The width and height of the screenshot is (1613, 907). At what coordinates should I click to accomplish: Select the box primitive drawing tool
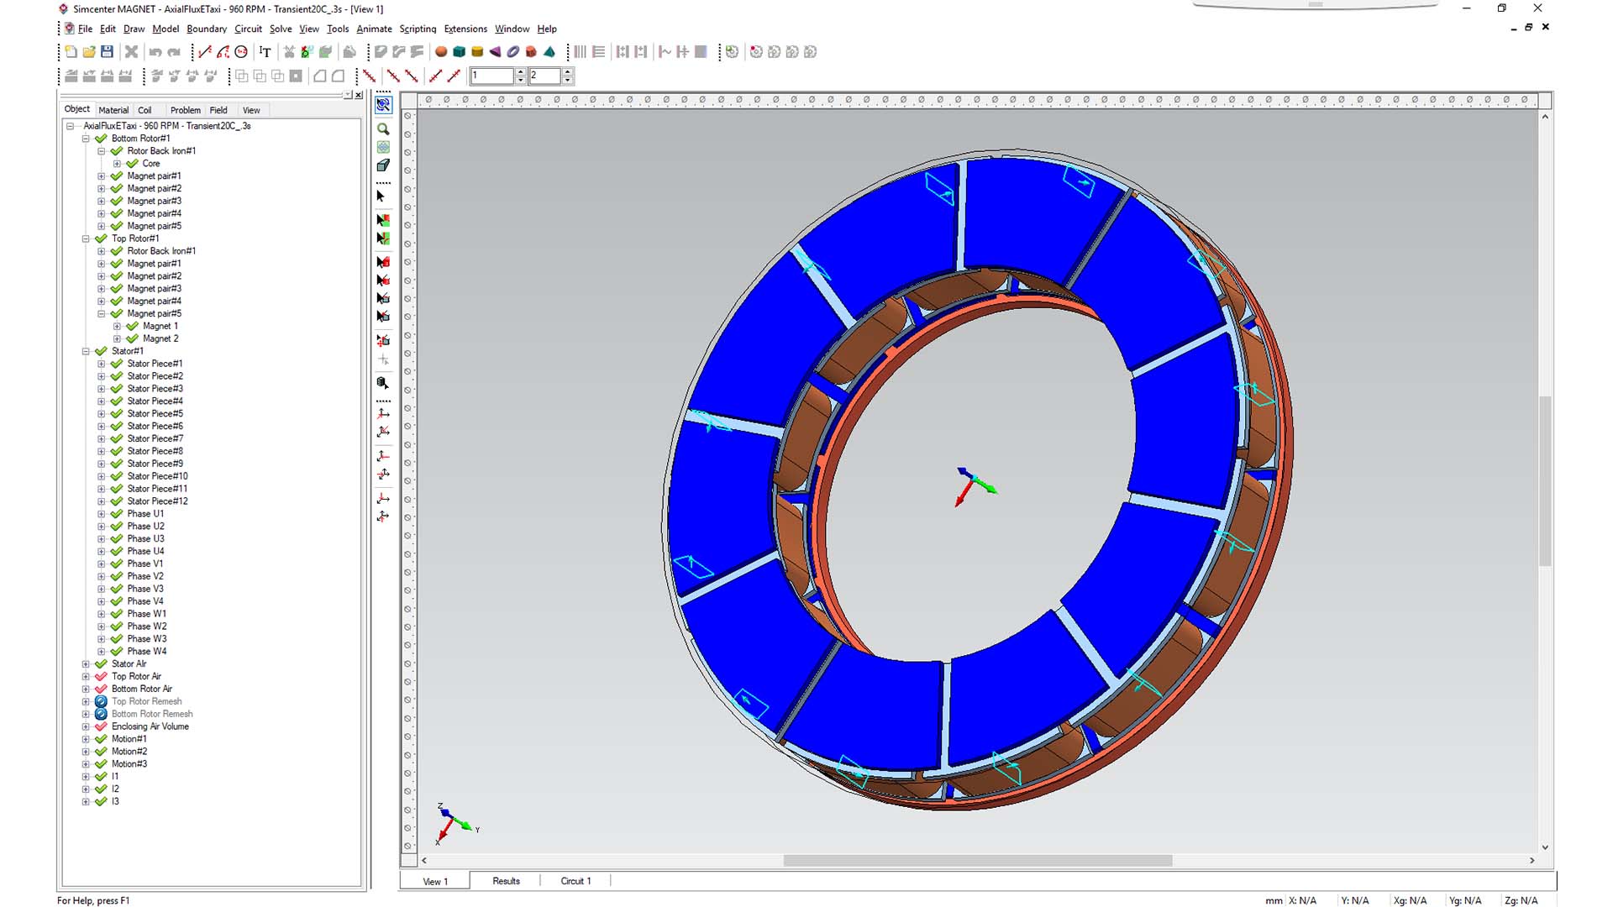(459, 51)
